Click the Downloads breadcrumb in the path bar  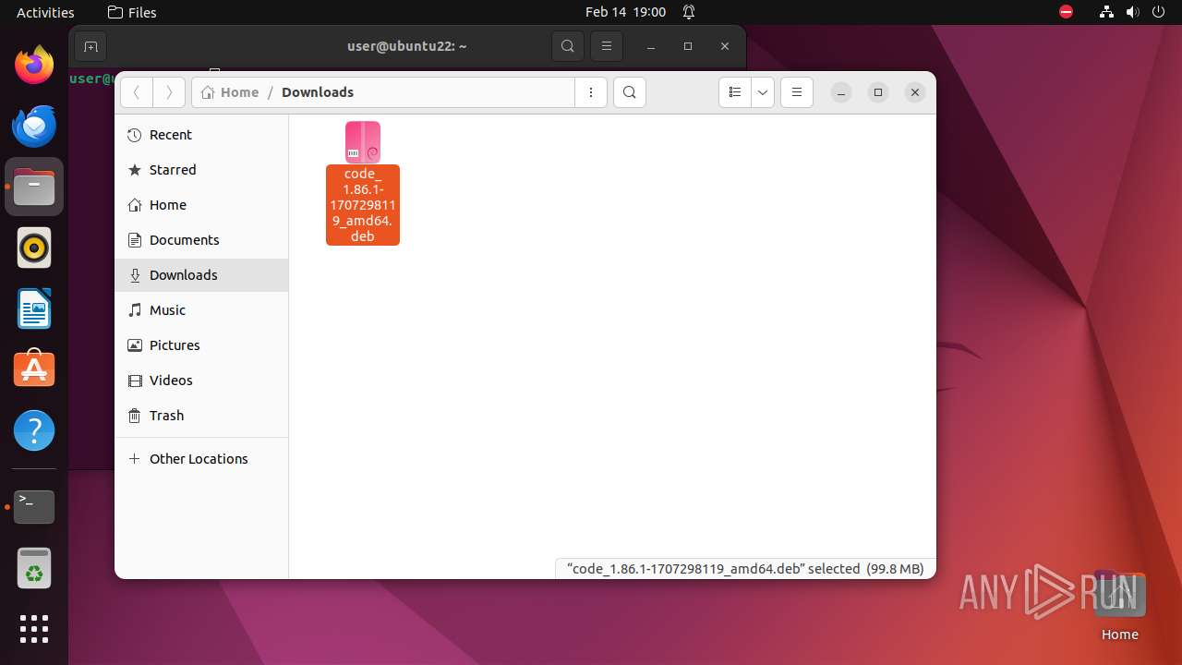tap(318, 92)
